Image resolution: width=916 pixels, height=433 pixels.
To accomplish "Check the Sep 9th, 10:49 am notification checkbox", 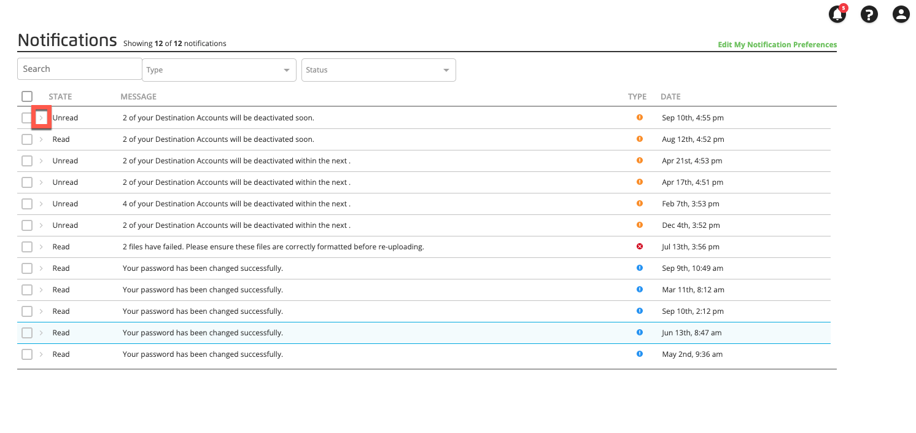I will (x=27, y=268).
